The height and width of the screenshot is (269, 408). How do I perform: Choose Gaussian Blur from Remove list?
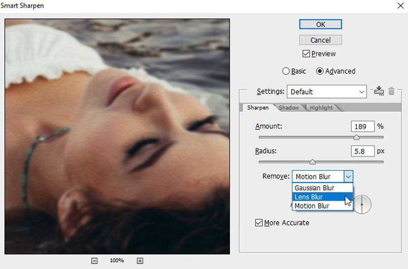pyautogui.click(x=322, y=188)
